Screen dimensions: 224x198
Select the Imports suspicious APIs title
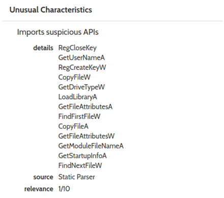(58, 32)
